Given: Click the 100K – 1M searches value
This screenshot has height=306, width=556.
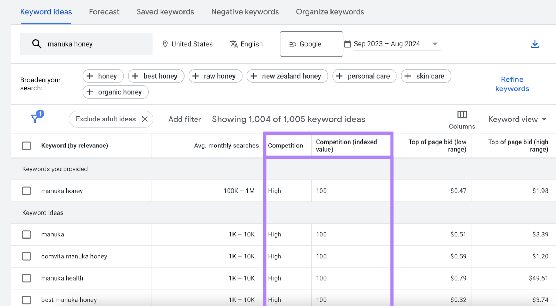Looking at the screenshot, I should pyautogui.click(x=239, y=191).
